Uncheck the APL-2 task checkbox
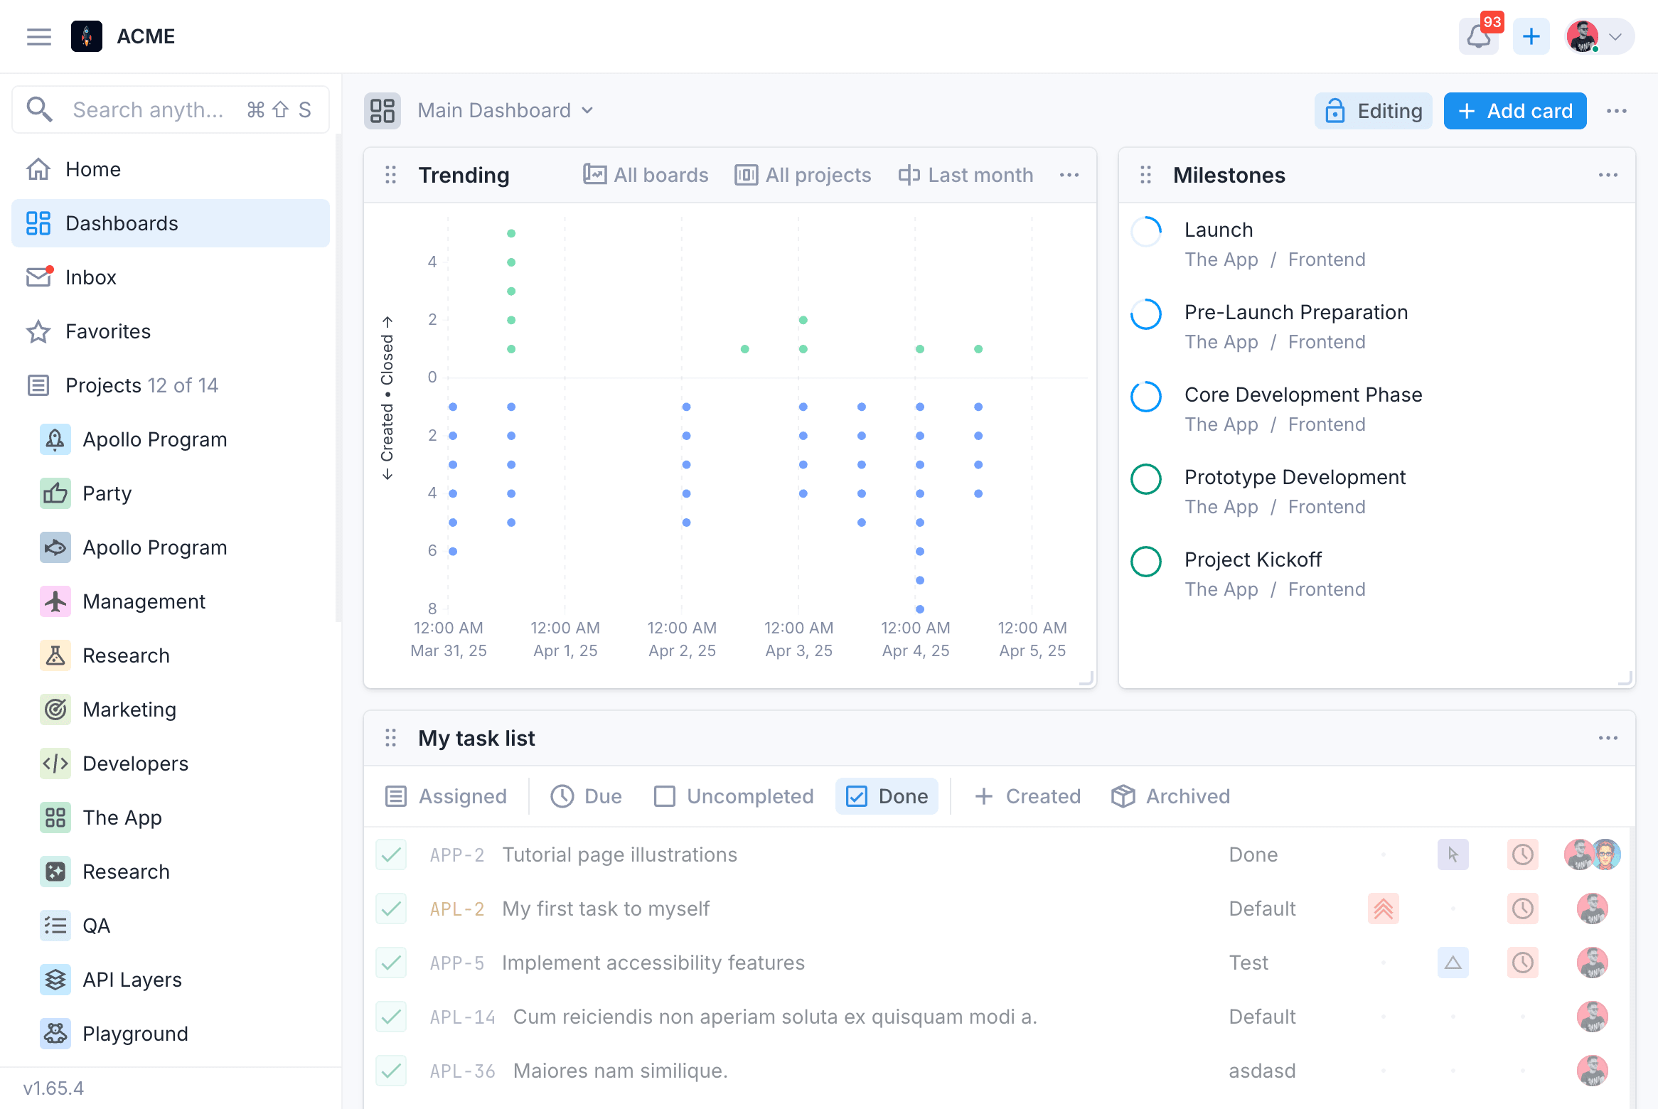The height and width of the screenshot is (1109, 1658). pos(391,909)
